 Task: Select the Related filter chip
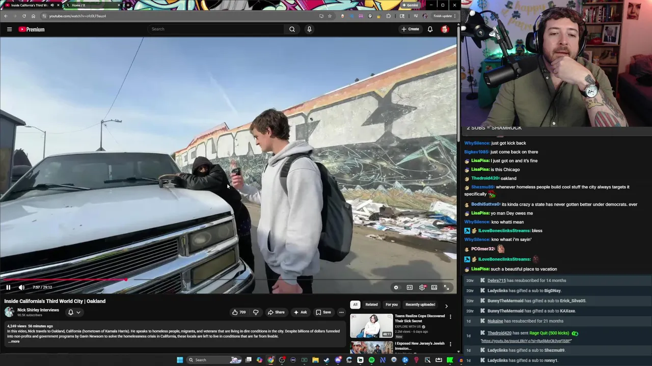pyautogui.click(x=371, y=304)
